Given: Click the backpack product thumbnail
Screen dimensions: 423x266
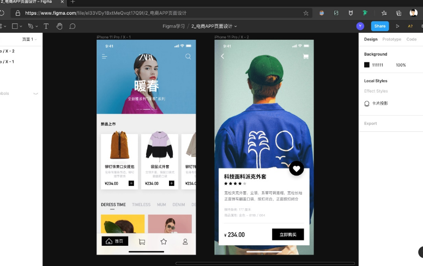Looking at the screenshot, I should click(119, 145).
